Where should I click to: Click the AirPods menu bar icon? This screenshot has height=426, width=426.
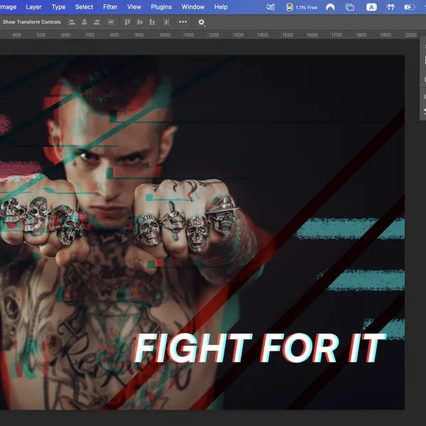click(390, 7)
